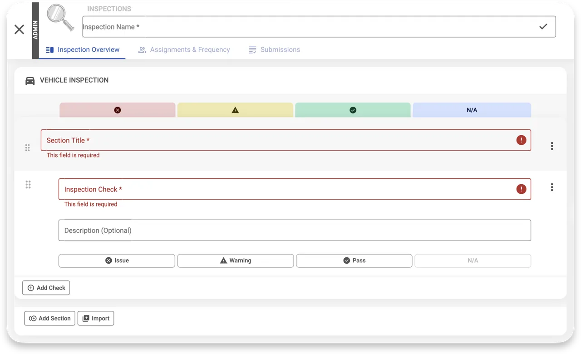Viewport: 581px width, 354px height.
Task: Toggle the Issue response option
Action: click(117, 261)
